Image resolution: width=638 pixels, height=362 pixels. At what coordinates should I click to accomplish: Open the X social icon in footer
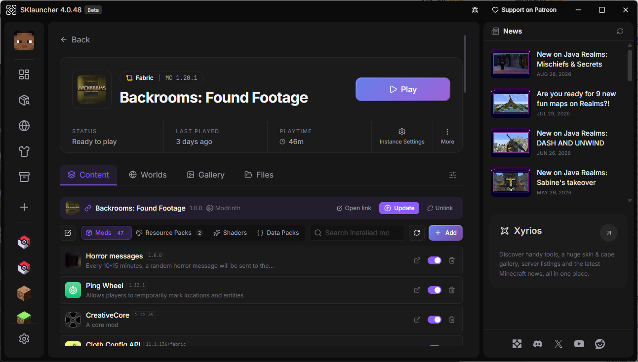point(558,344)
